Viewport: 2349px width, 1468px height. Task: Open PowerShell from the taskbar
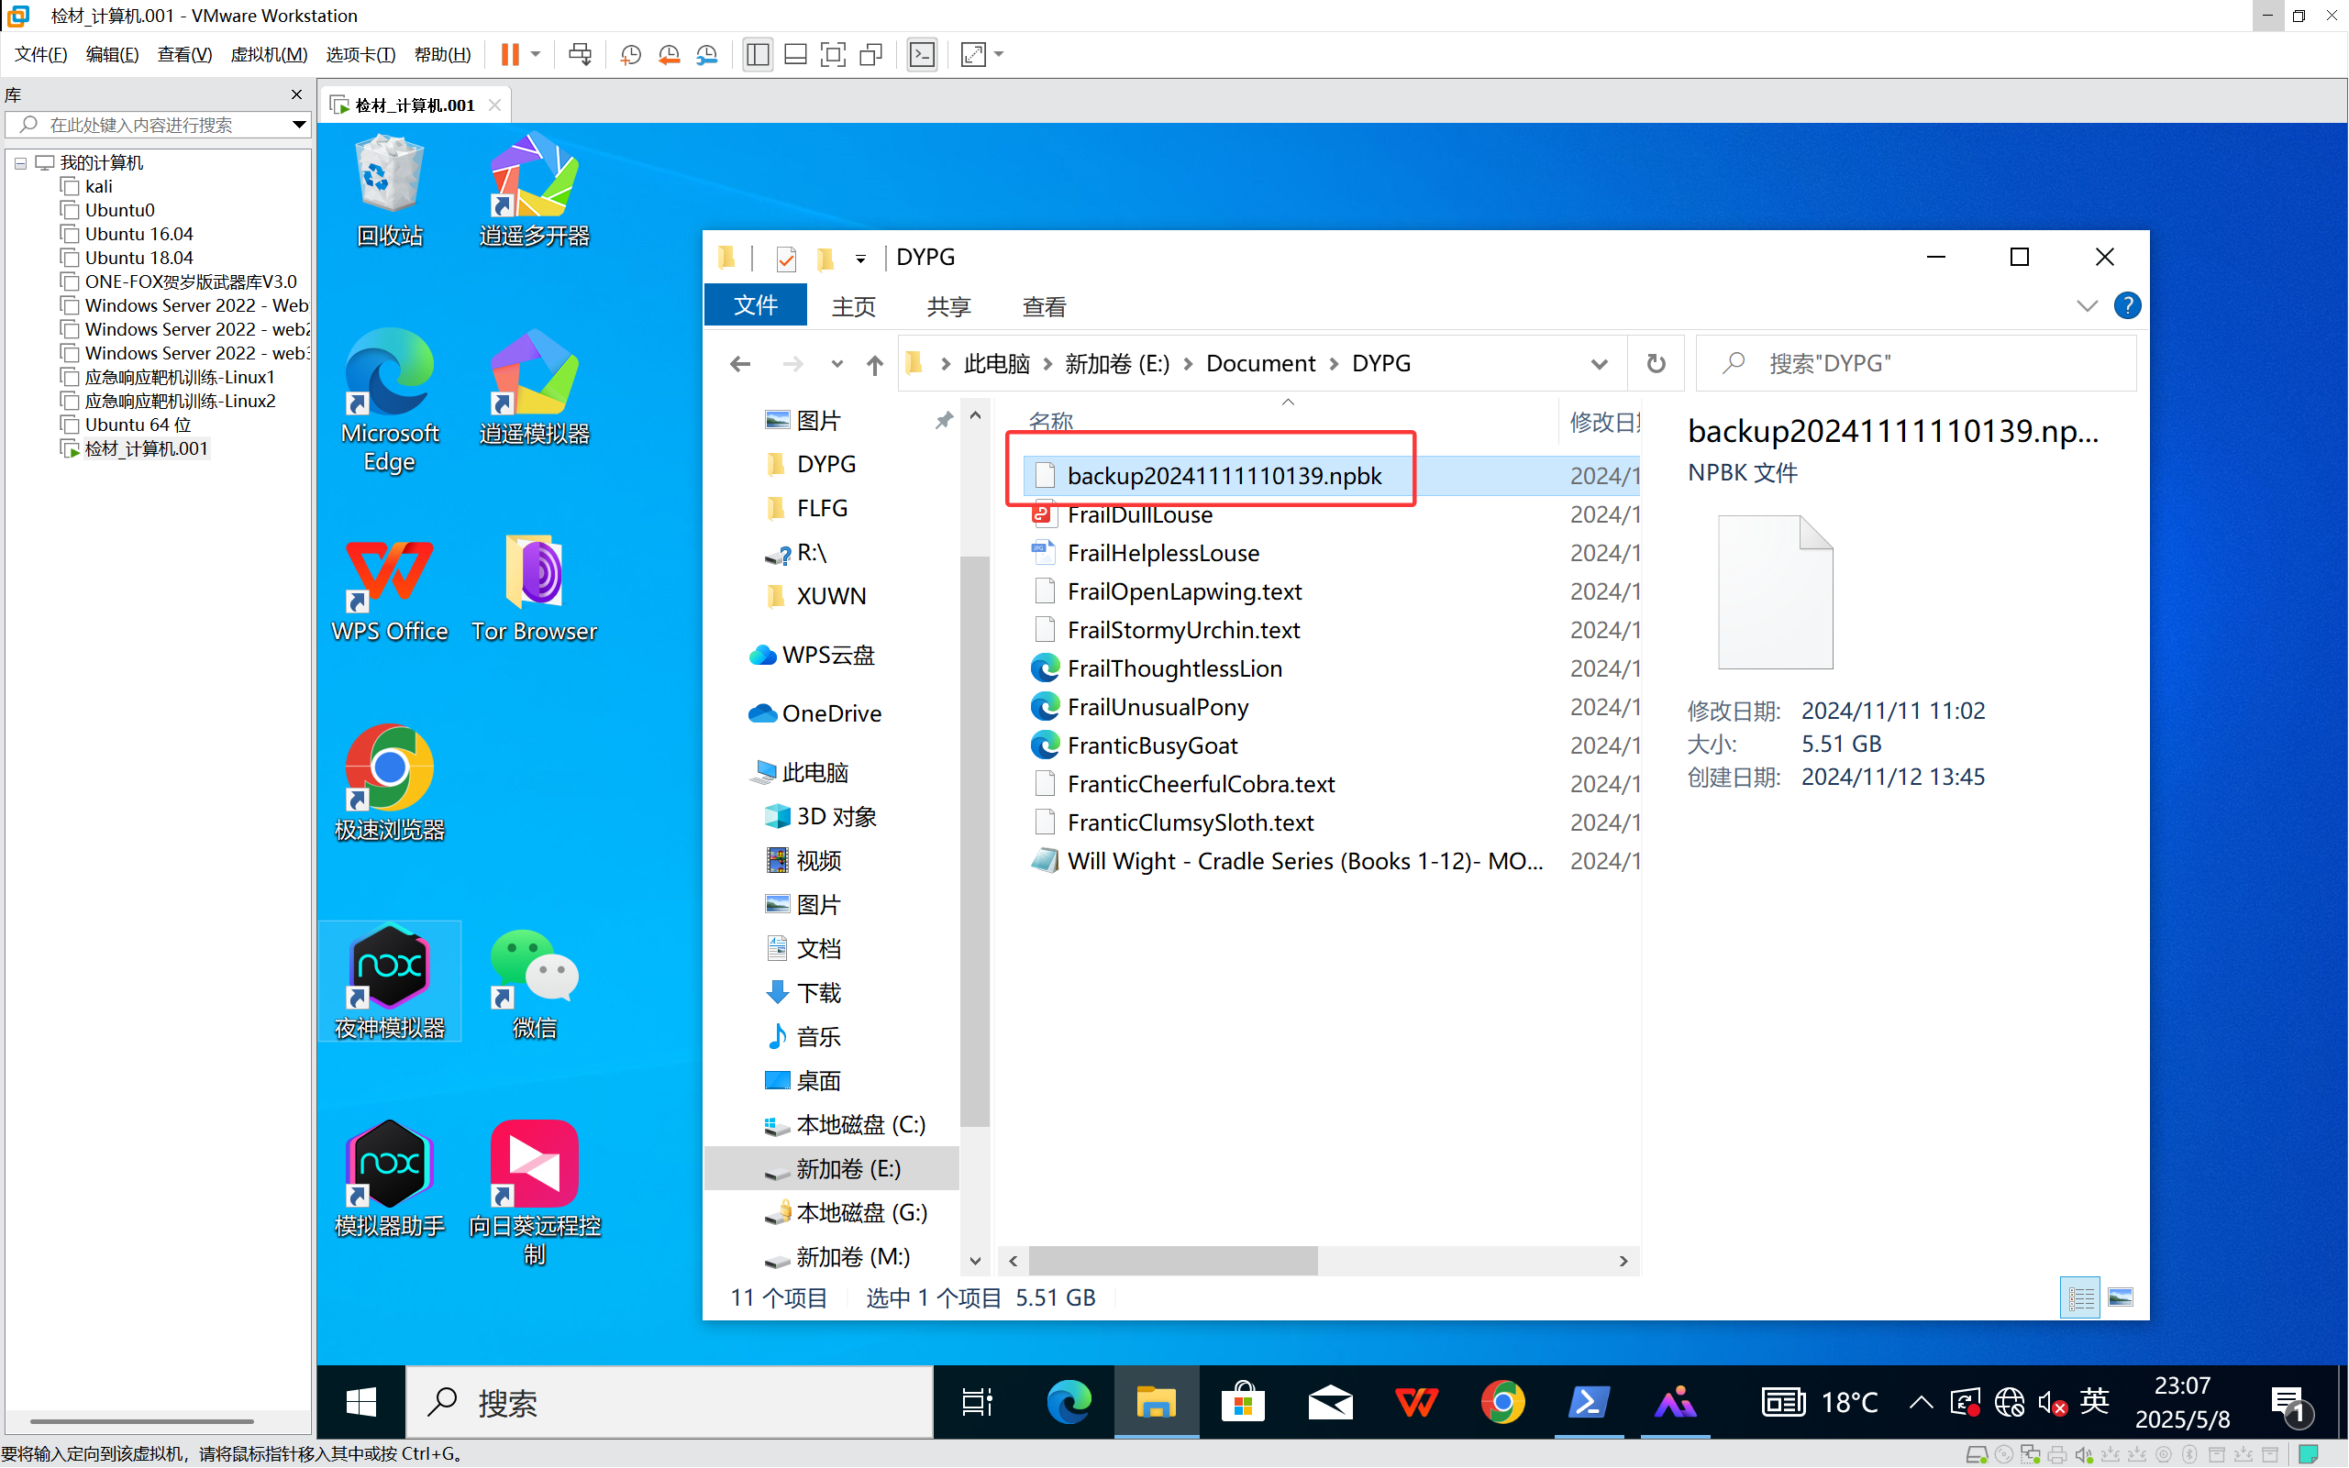[x=1589, y=1402]
